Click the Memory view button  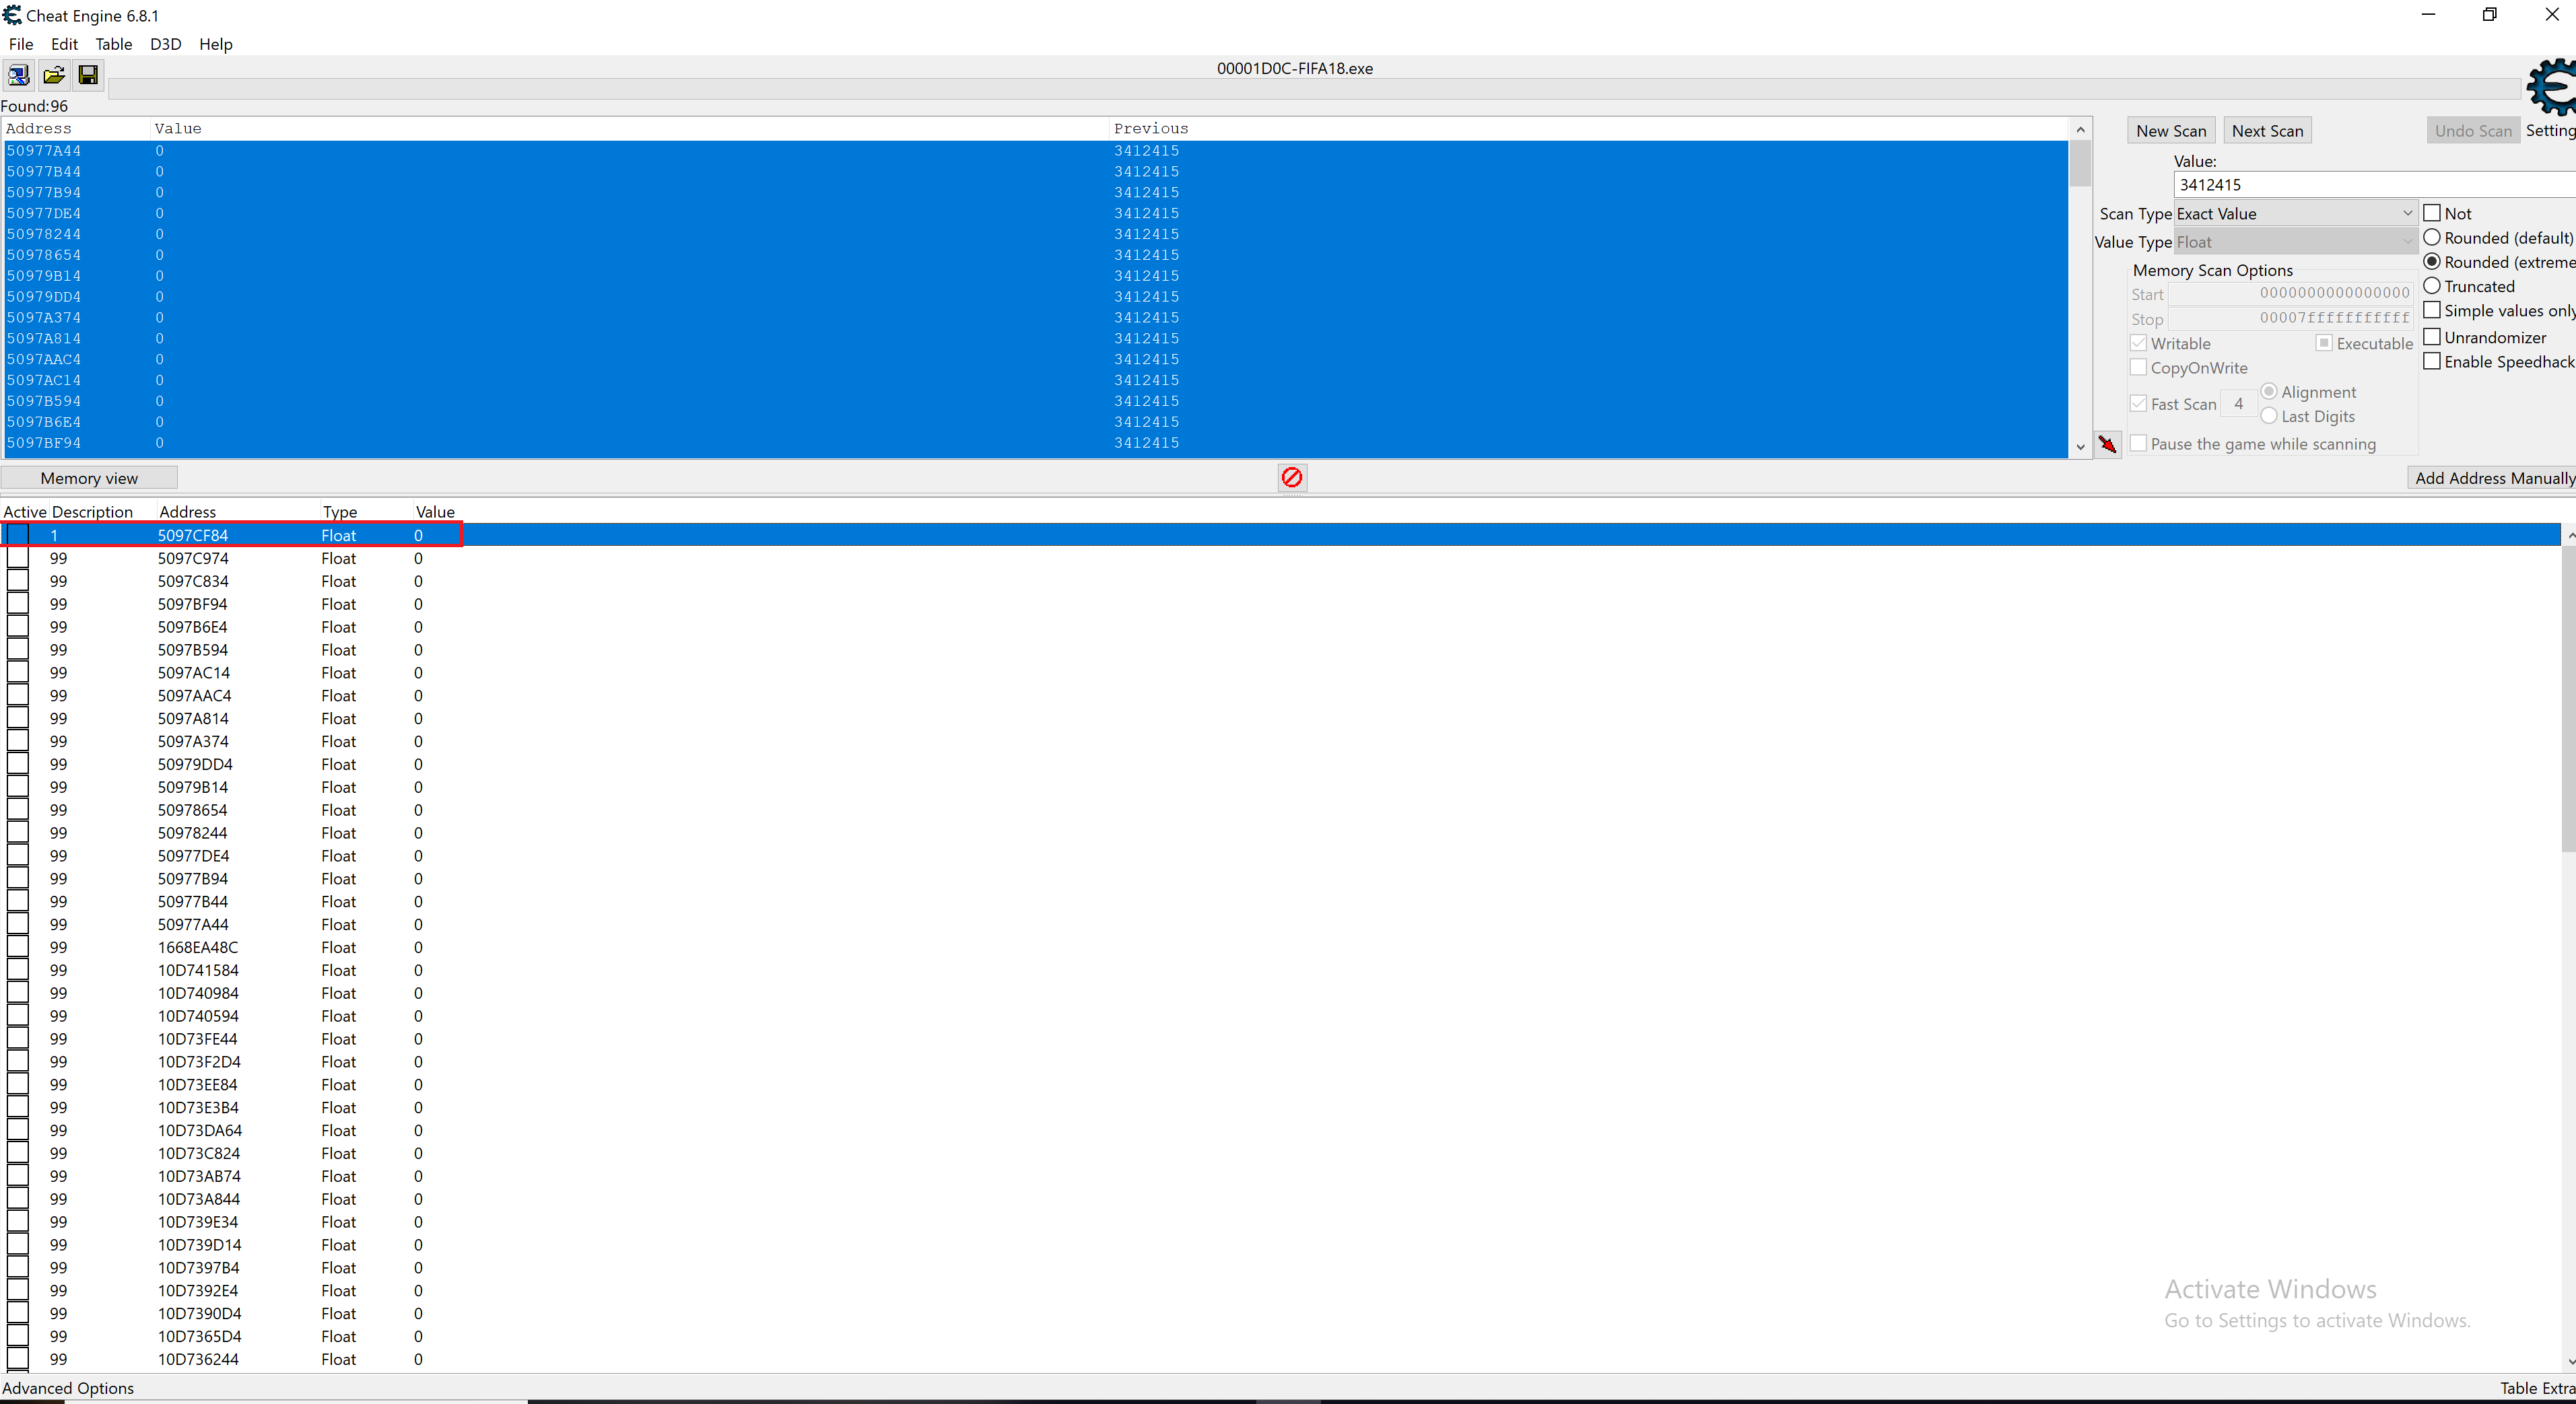(x=89, y=478)
